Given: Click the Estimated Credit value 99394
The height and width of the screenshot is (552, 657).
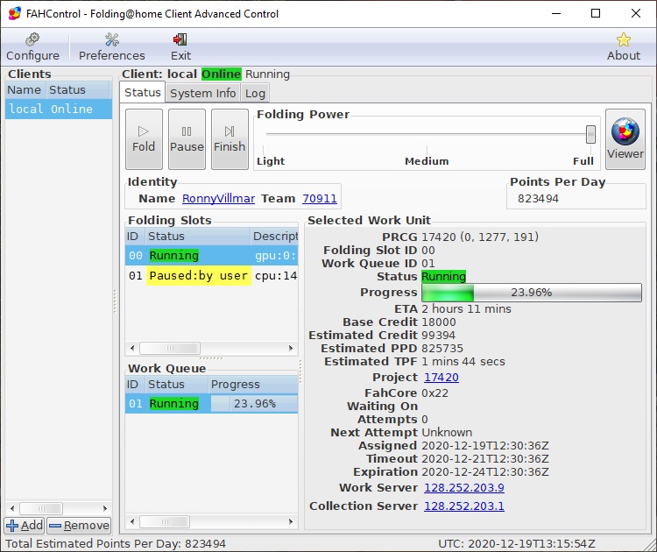Looking at the screenshot, I should (438, 336).
